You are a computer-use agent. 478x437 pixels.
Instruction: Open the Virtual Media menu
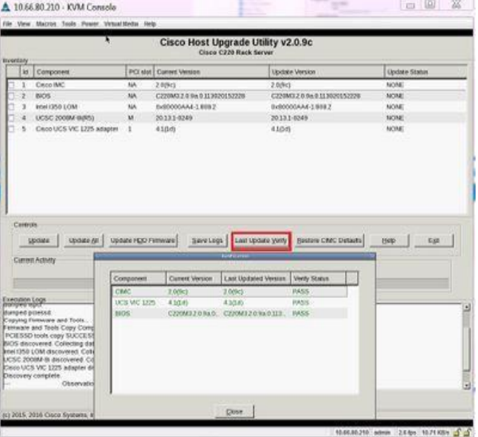(x=122, y=24)
